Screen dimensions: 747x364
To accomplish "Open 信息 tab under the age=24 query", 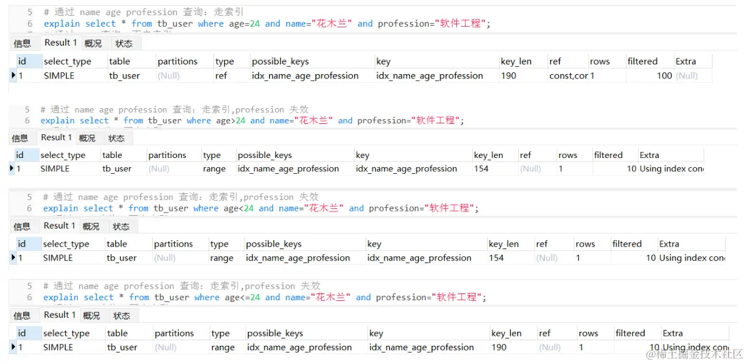I will pos(22,43).
